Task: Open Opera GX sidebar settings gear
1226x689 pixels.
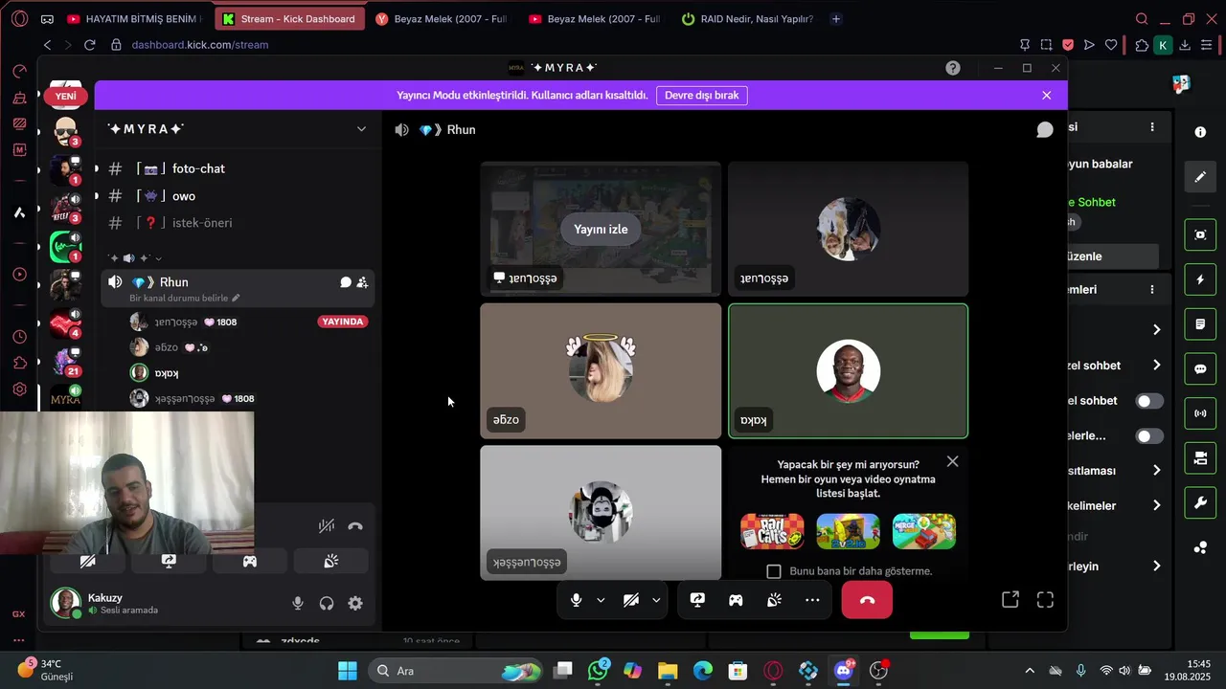Action: (x=19, y=389)
